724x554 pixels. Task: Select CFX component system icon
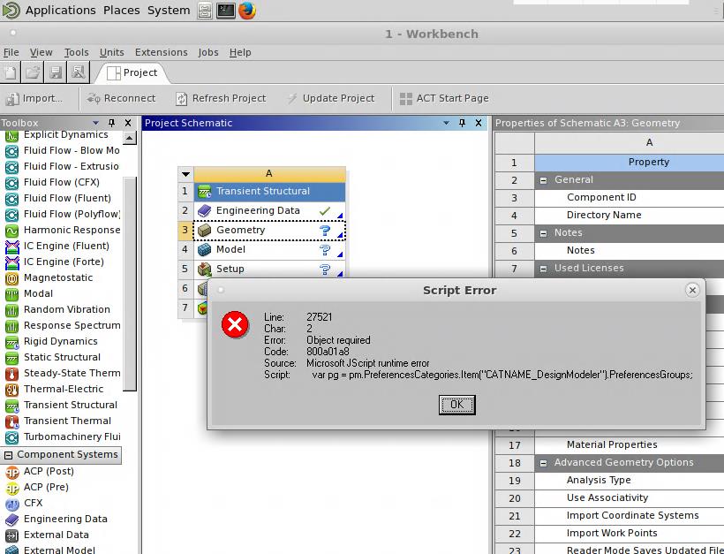tap(11, 504)
